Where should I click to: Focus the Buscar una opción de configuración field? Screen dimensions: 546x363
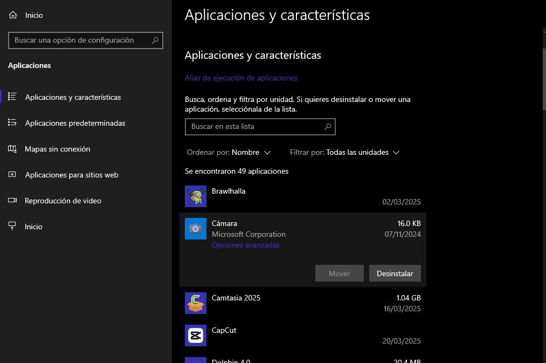pos(86,40)
